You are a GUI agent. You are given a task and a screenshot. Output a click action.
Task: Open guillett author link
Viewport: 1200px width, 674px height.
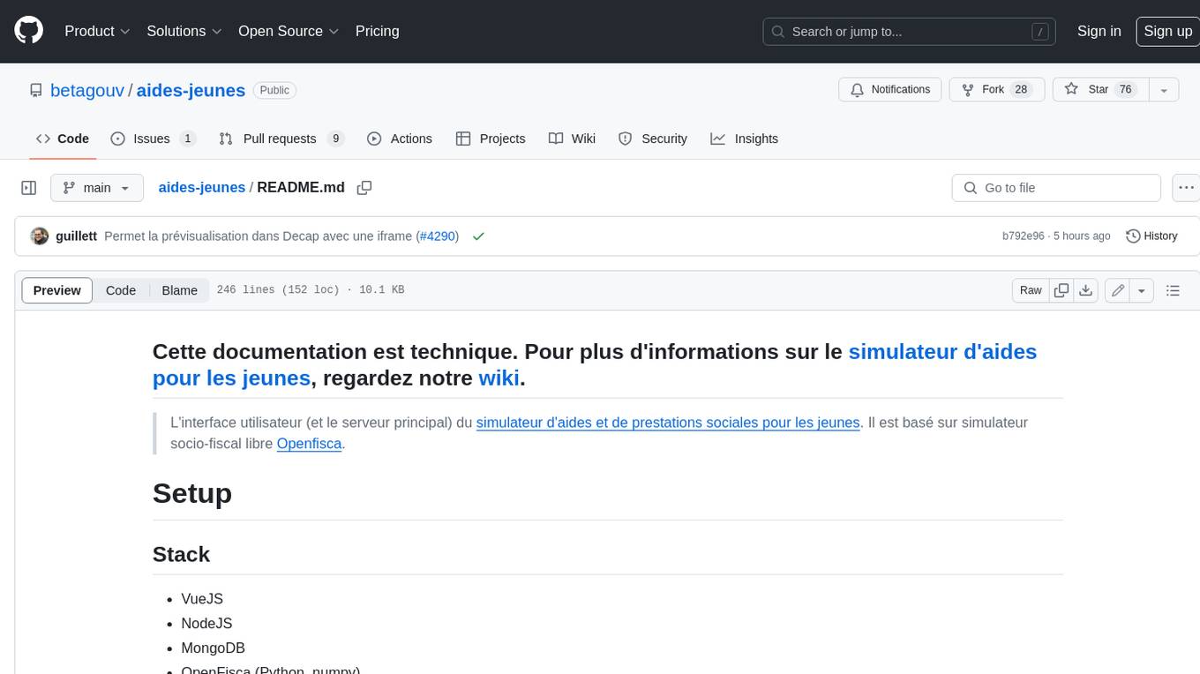pyautogui.click(x=76, y=236)
